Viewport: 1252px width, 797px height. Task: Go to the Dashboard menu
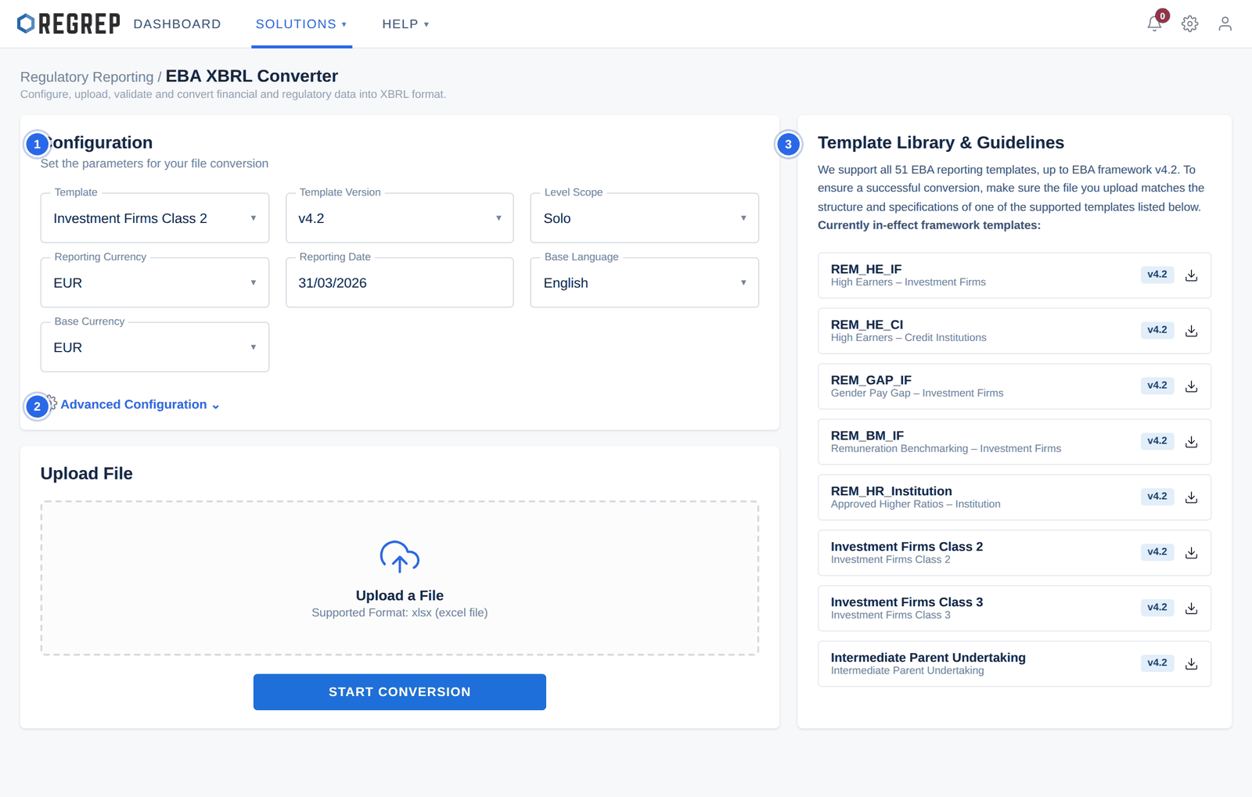(177, 24)
